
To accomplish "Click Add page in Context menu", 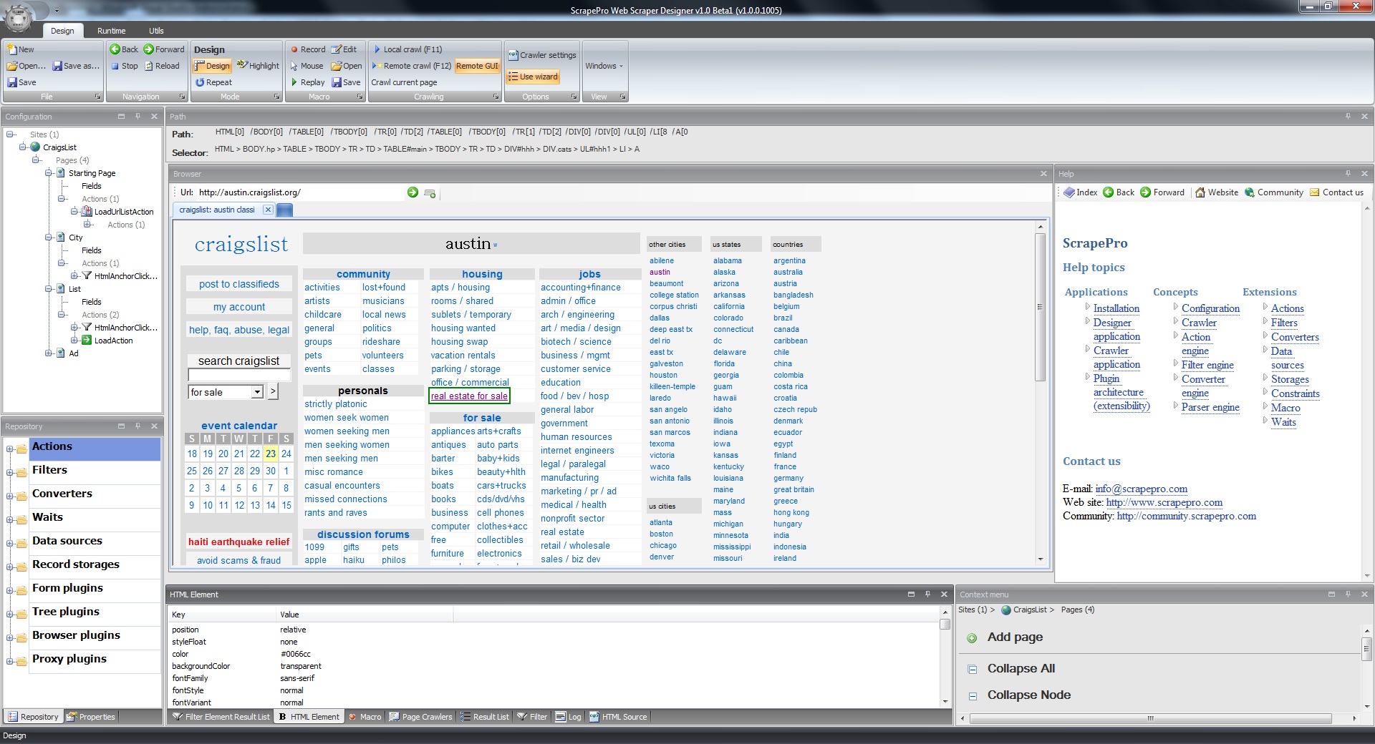I will coord(1014,637).
